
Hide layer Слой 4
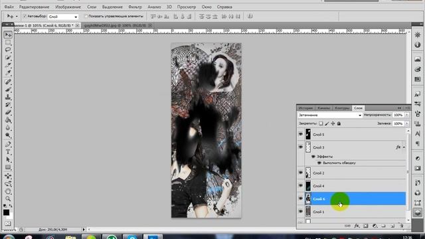coord(301,186)
